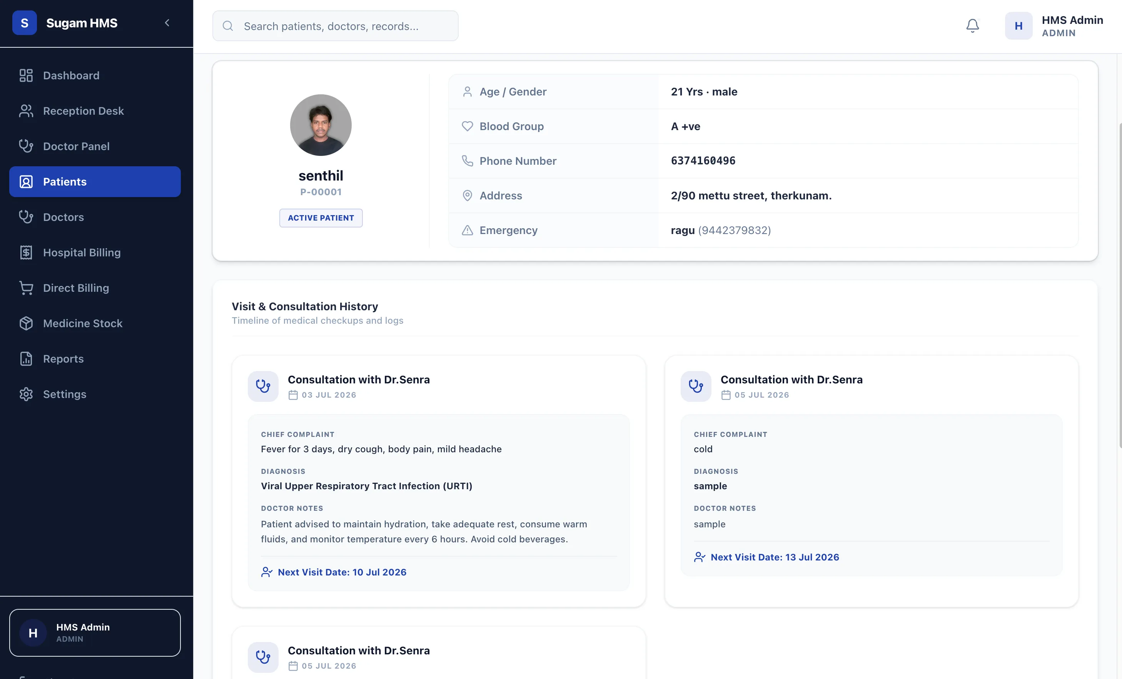Click calendar icon beside 03 JUL 2026
This screenshot has height=679, width=1122.
pyautogui.click(x=293, y=395)
